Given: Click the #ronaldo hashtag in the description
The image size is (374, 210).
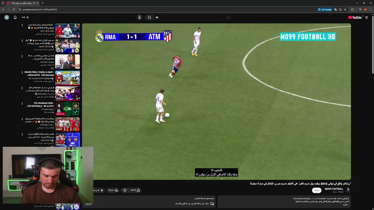Looking at the screenshot, I should 322,199.
